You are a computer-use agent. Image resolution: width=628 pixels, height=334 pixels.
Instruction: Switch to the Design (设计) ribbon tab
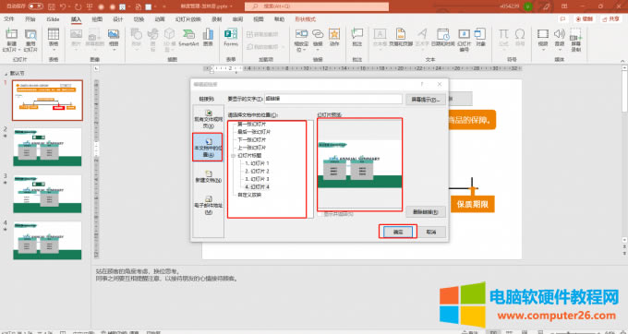tap(118, 19)
